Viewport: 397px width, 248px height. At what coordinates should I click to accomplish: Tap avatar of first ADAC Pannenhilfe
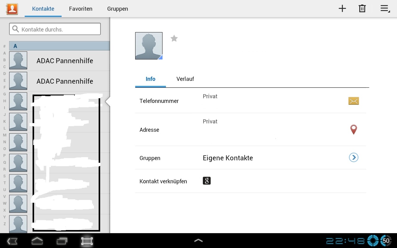[18, 60]
